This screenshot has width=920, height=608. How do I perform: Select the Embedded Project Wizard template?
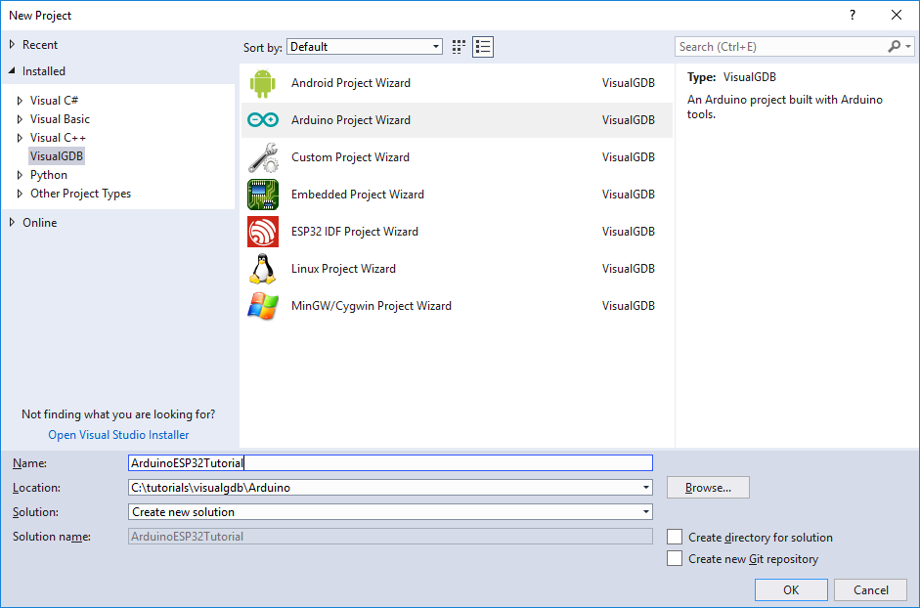457,195
